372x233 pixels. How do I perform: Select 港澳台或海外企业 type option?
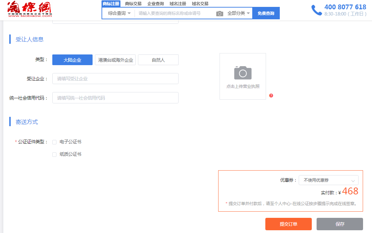tap(115, 60)
